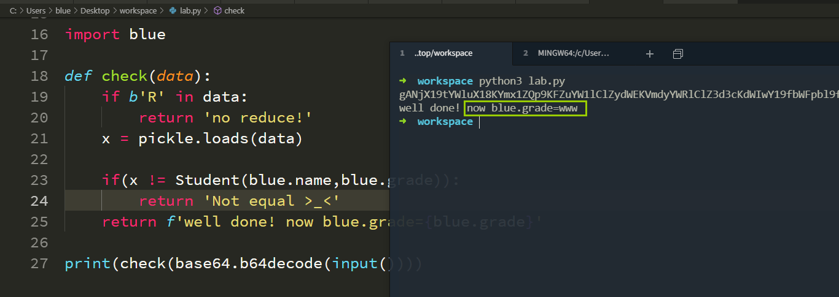
Task: Switch to the MINGW64 terminal tab
Action: (x=572, y=53)
